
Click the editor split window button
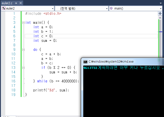tap(160, 14)
